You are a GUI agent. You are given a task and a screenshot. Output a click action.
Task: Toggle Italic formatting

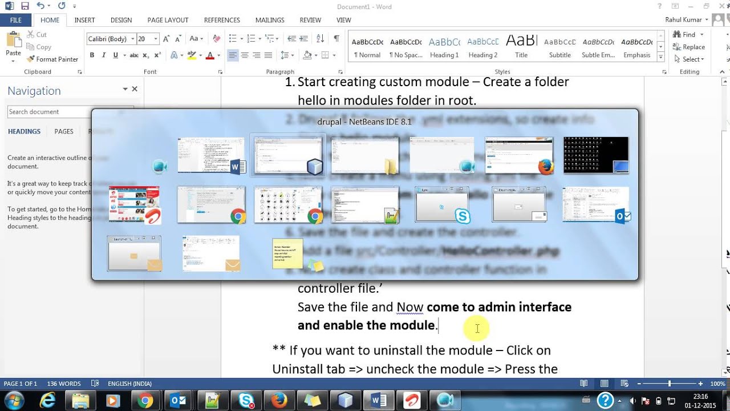(104, 55)
